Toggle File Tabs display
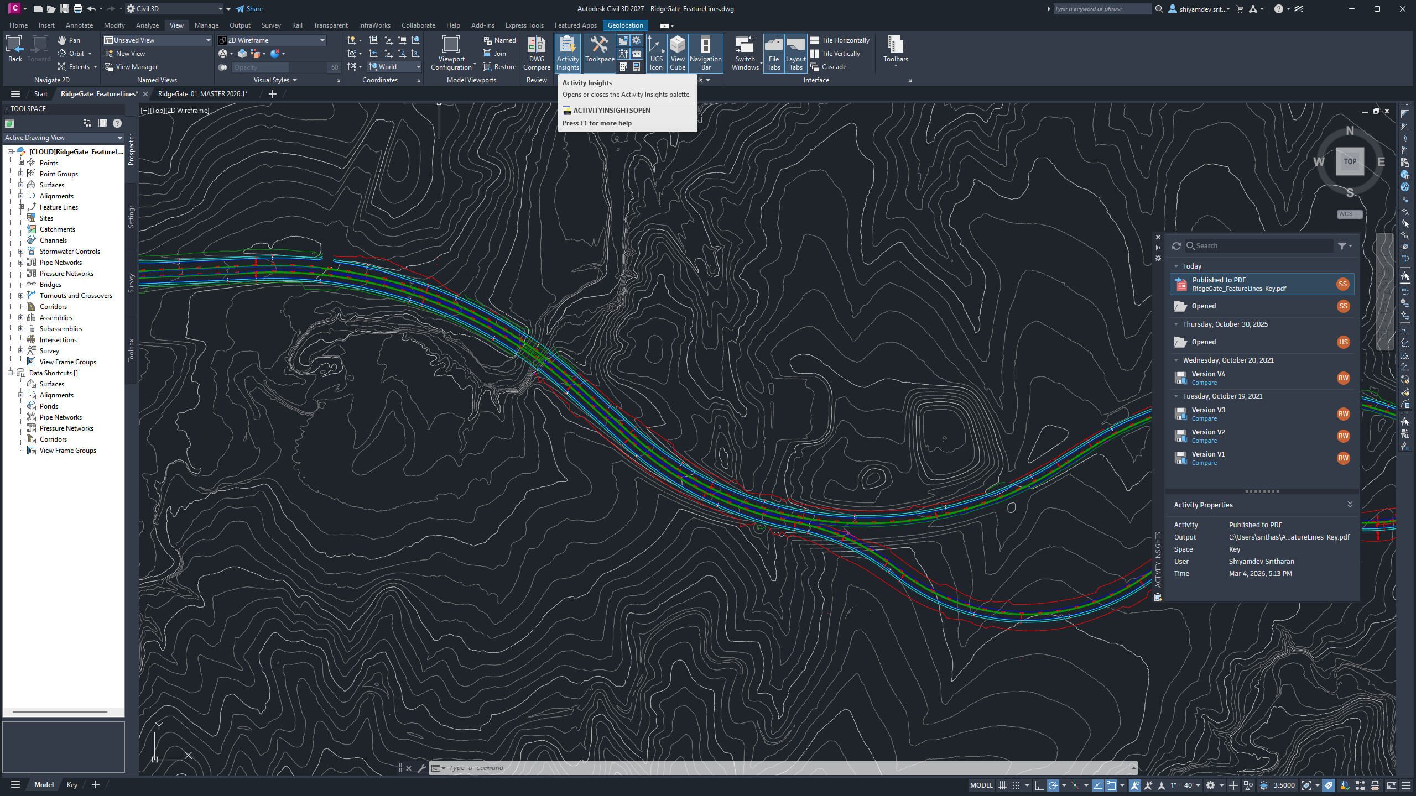Screen dimensions: 1416x796 click(x=774, y=53)
